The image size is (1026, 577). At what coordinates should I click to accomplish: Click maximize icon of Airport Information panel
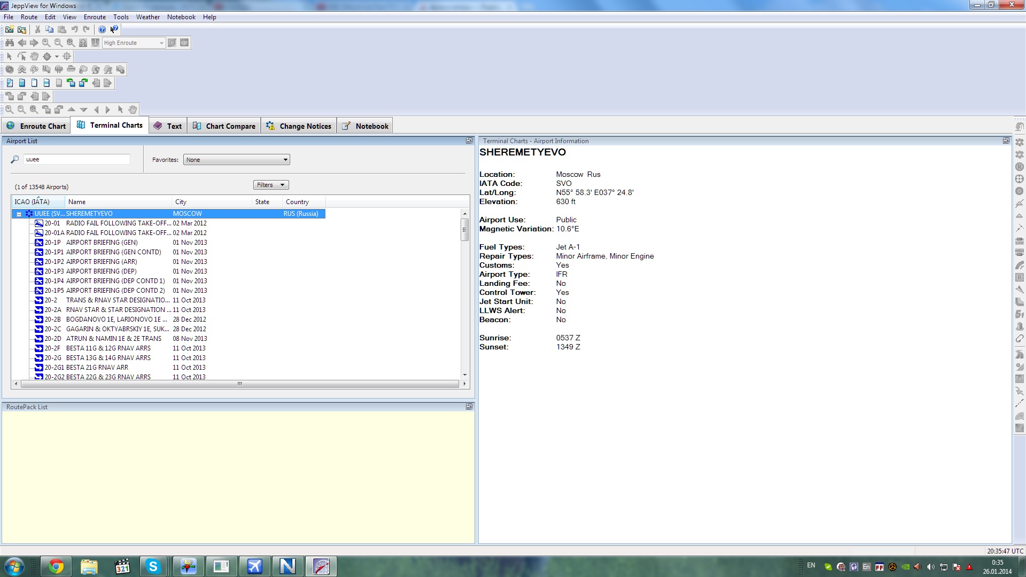[1006, 141]
